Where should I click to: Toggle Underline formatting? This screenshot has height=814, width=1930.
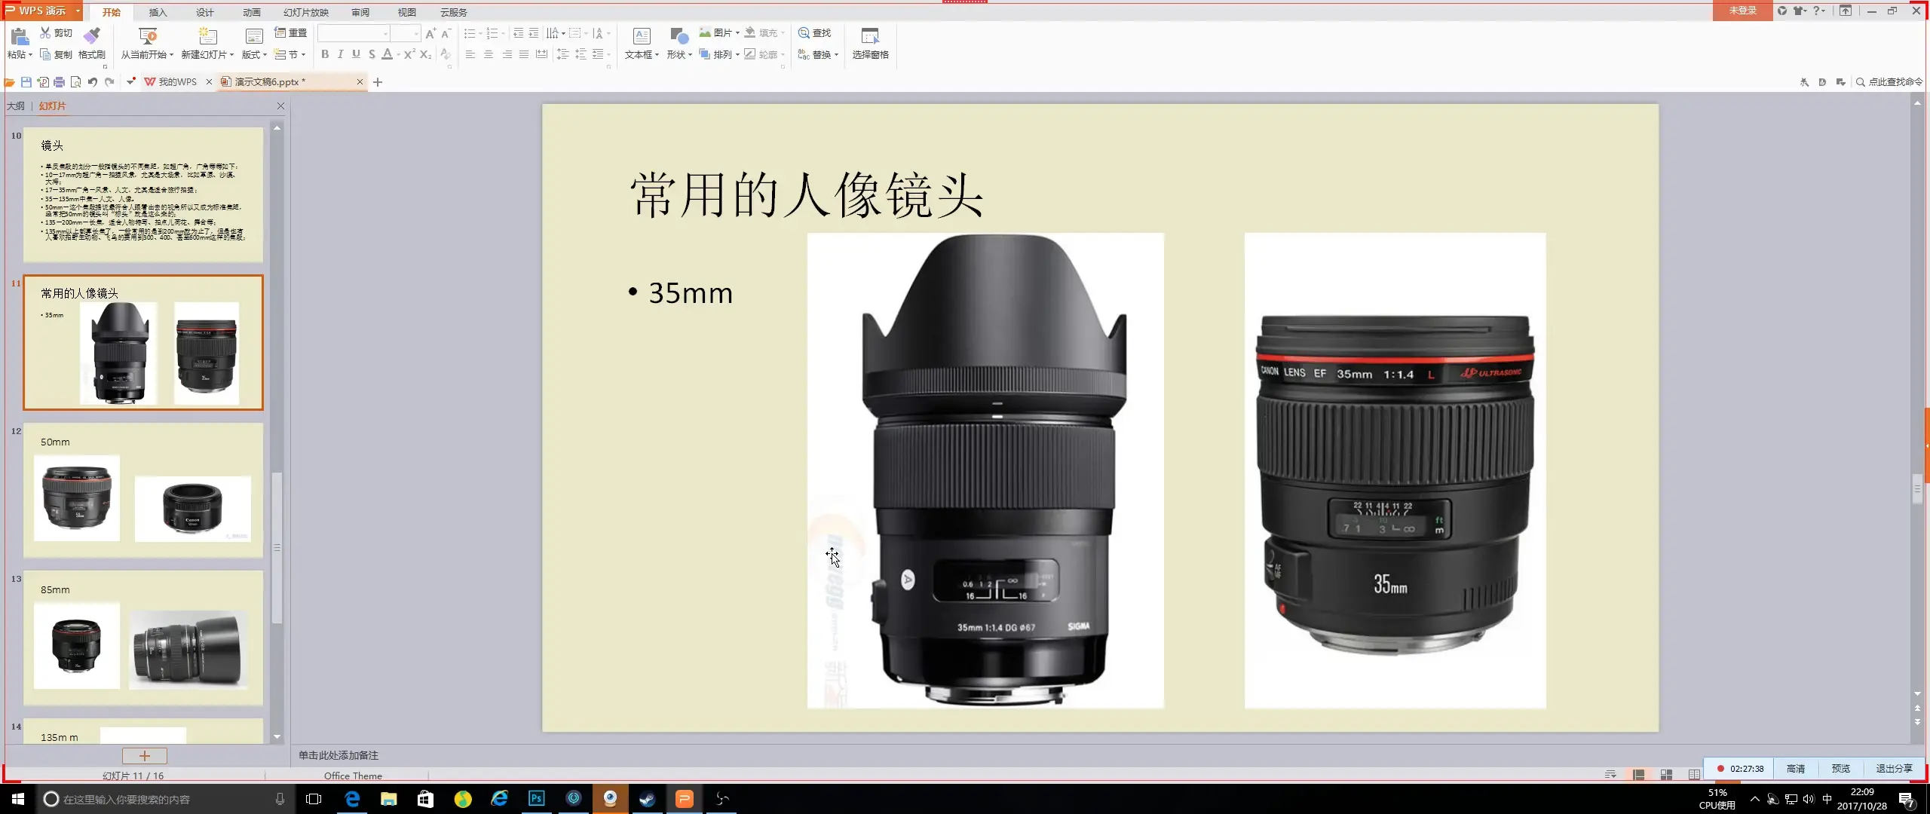pos(356,54)
